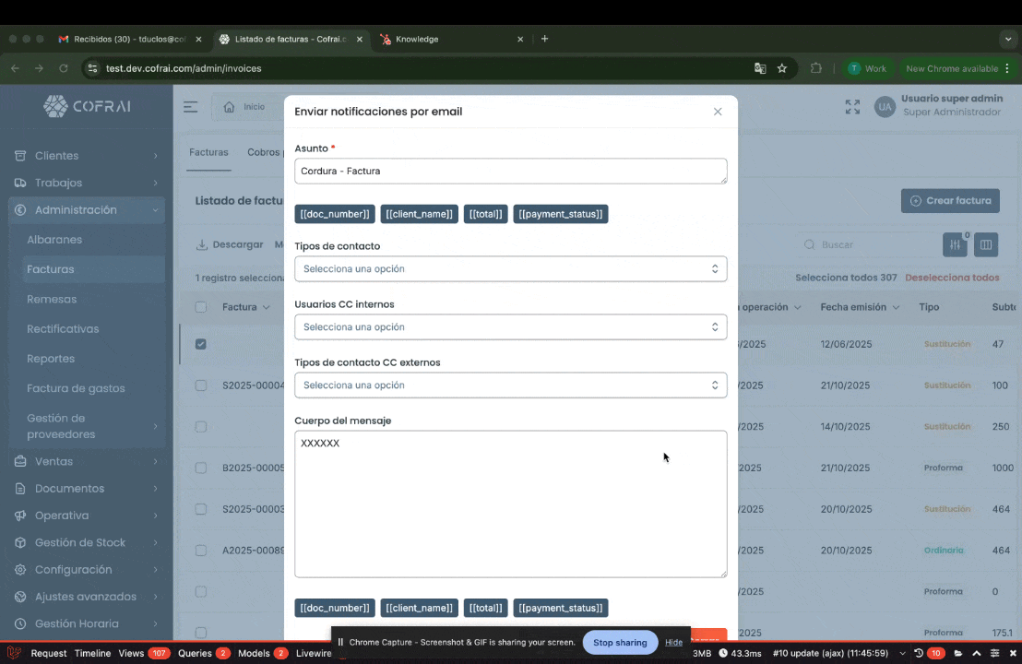Open the column layout toggle icon

986,244
